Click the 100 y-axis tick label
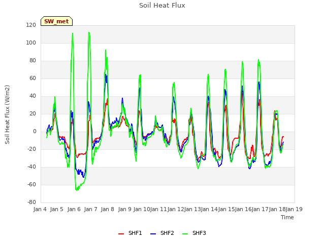 point(31,43)
